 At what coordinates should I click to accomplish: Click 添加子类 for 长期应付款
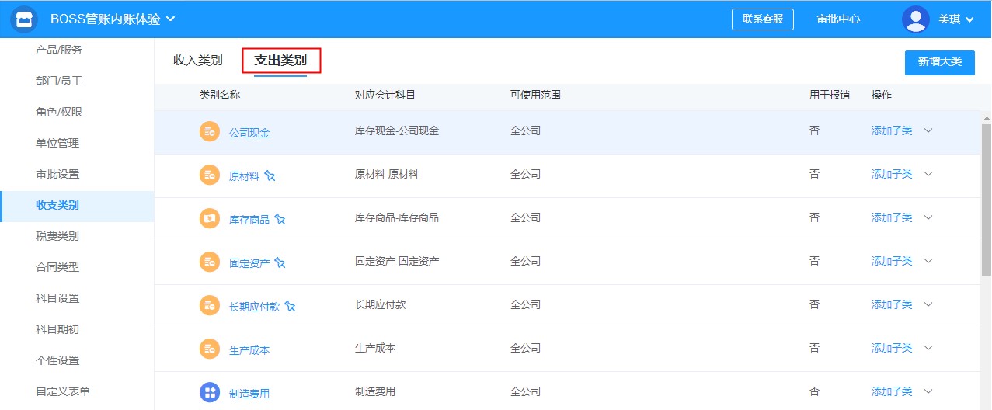[x=892, y=304]
